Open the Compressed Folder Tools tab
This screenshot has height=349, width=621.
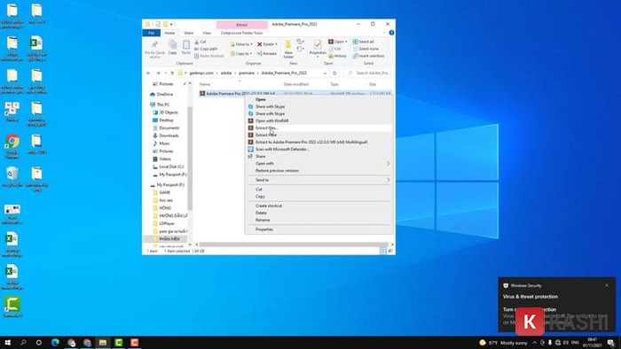click(x=241, y=33)
